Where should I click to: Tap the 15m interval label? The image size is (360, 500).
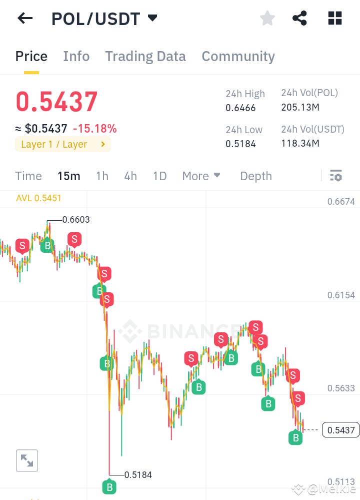69,176
